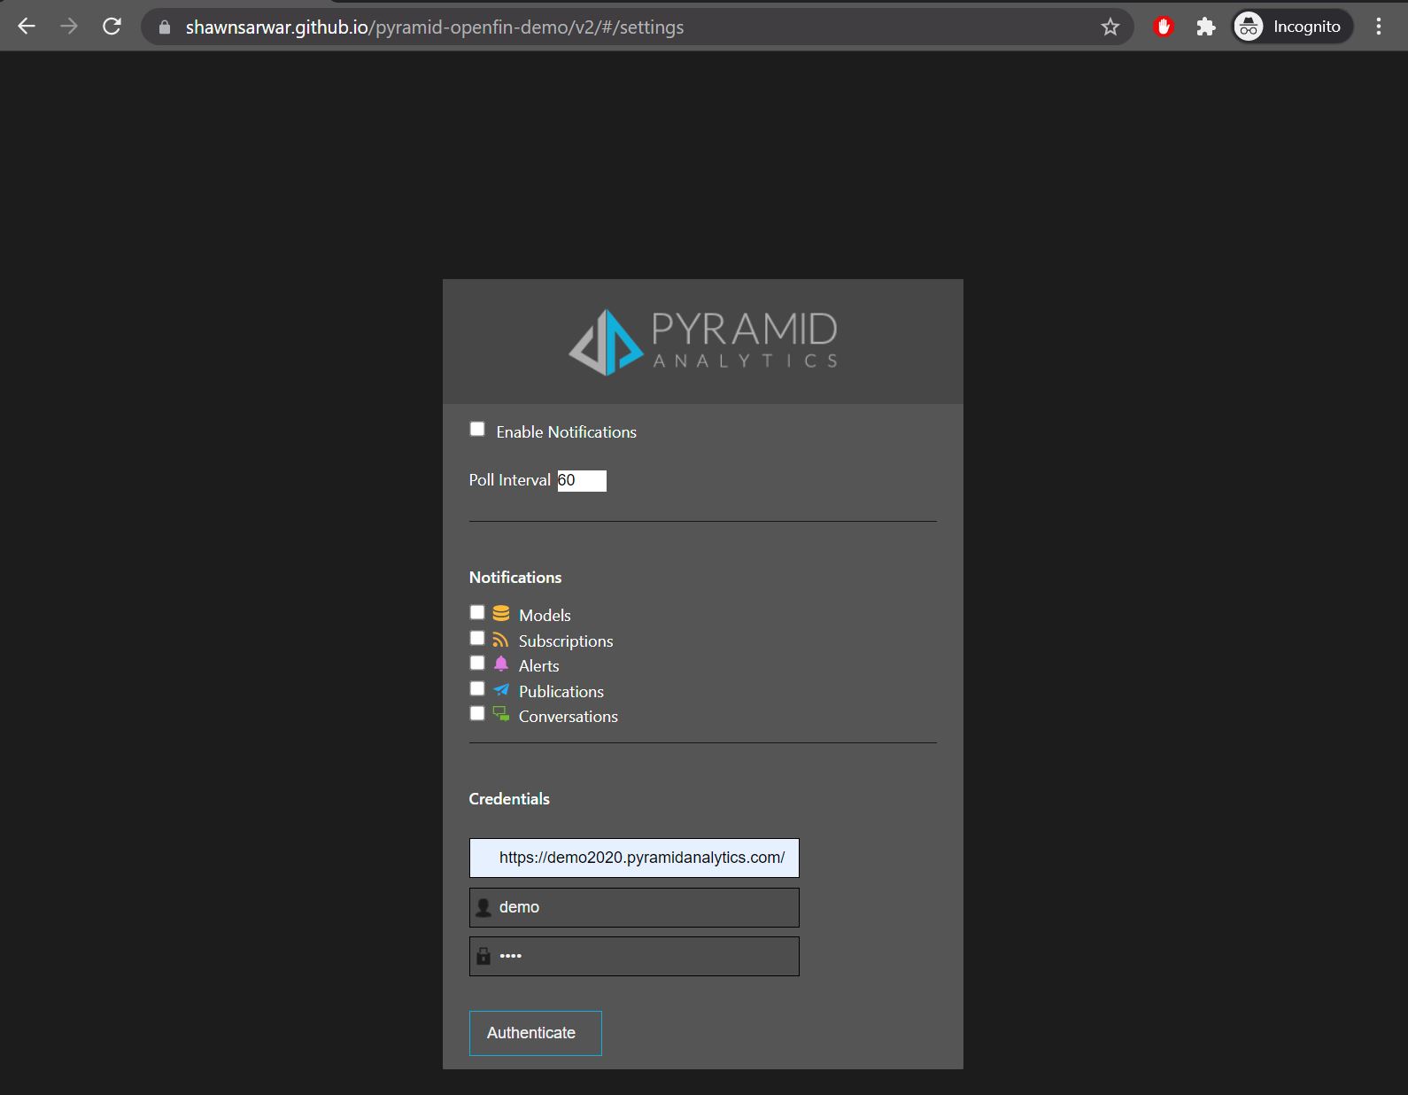Viewport: 1408px width, 1095px height.
Task: Click the Publications paper-plane icon
Action: point(501,689)
